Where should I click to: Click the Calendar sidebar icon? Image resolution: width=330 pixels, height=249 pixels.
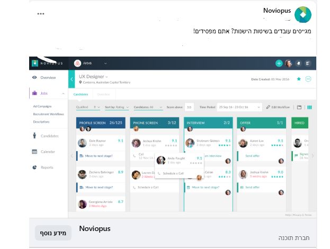click(x=34, y=152)
